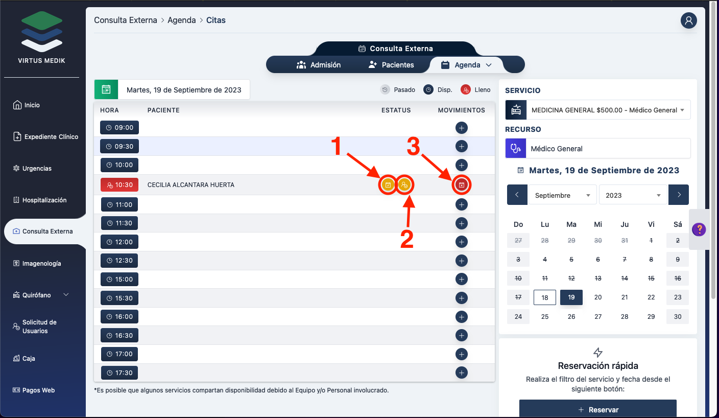Open the Servicio dropdown showing Medicina General
The width and height of the screenshot is (719, 418).
click(597, 110)
